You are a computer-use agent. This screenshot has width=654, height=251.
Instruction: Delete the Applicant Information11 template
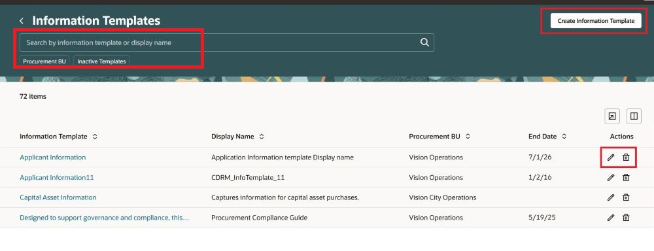(626, 177)
